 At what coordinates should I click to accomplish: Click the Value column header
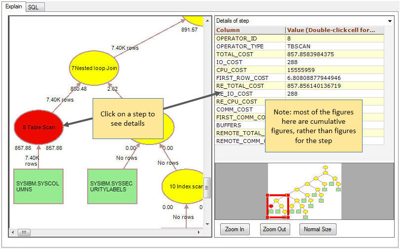(x=334, y=30)
